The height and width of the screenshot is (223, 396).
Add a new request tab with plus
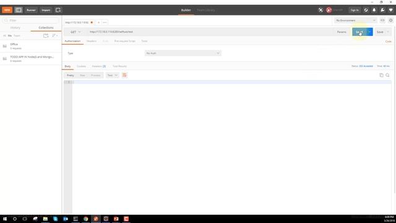tap(98, 22)
